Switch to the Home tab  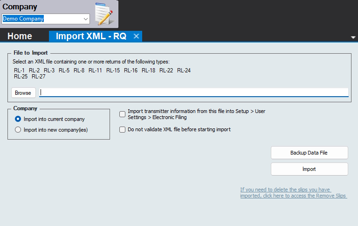tap(20, 36)
